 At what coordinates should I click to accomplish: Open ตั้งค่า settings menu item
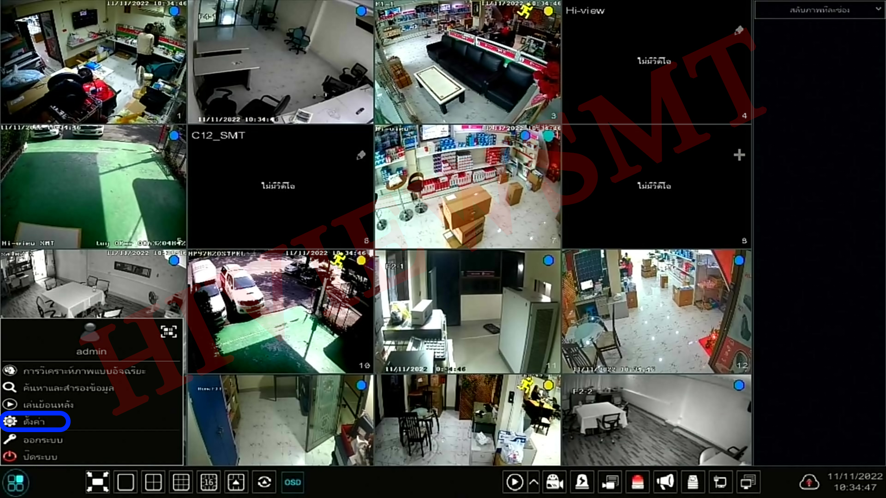(35, 421)
